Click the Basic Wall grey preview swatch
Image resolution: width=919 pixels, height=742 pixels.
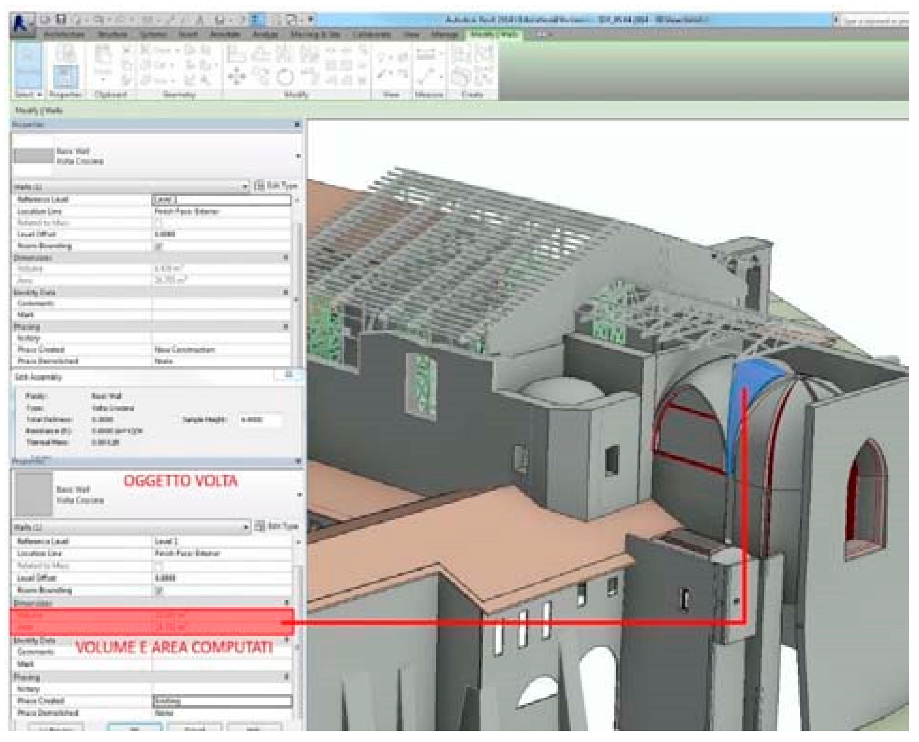33,155
